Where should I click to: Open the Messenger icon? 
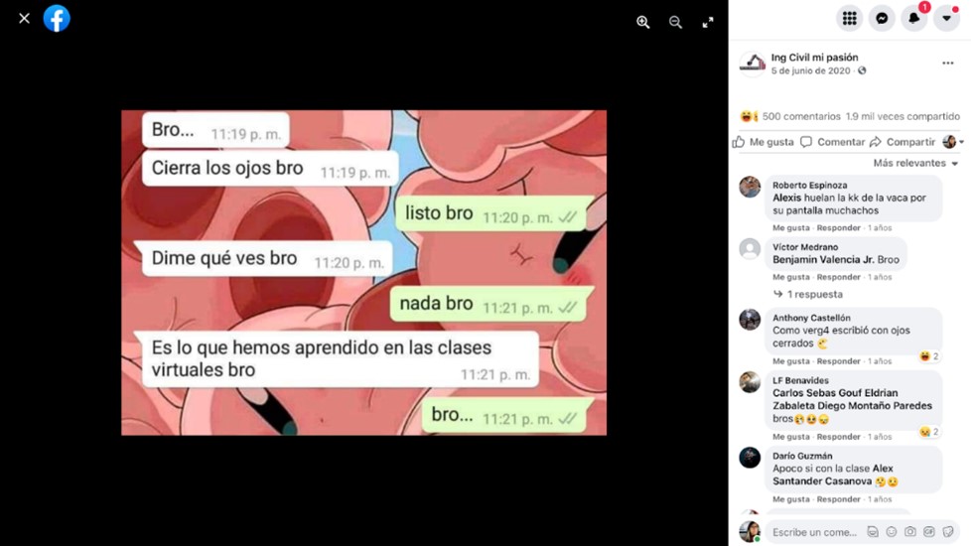pyautogui.click(x=882, y=19)
